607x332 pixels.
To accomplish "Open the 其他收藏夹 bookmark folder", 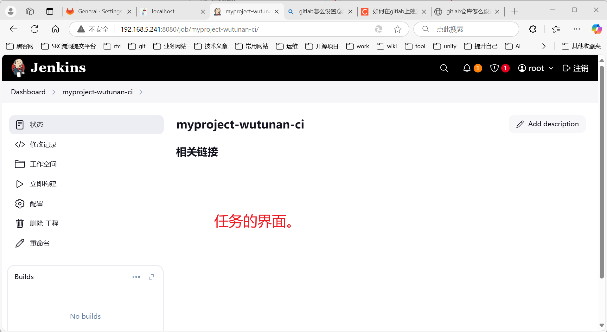I will pos(581,46).
